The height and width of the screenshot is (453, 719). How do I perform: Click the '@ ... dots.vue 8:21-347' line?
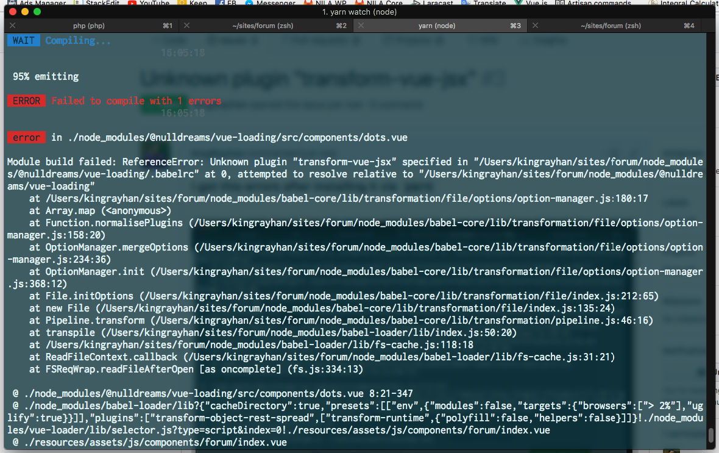(x=213, y=394)
